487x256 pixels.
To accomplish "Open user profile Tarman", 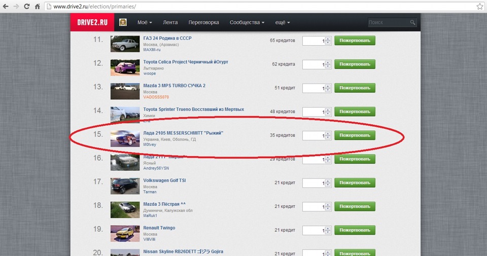I will [150, 192].
